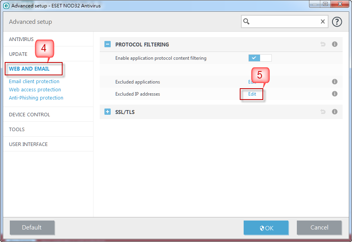Discard changes with the Cancel button
This screenshot has height=242, width=352.
tap(319, 228)
